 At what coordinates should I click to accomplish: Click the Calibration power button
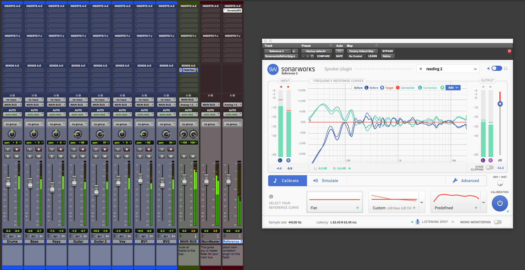click(500, 203)
